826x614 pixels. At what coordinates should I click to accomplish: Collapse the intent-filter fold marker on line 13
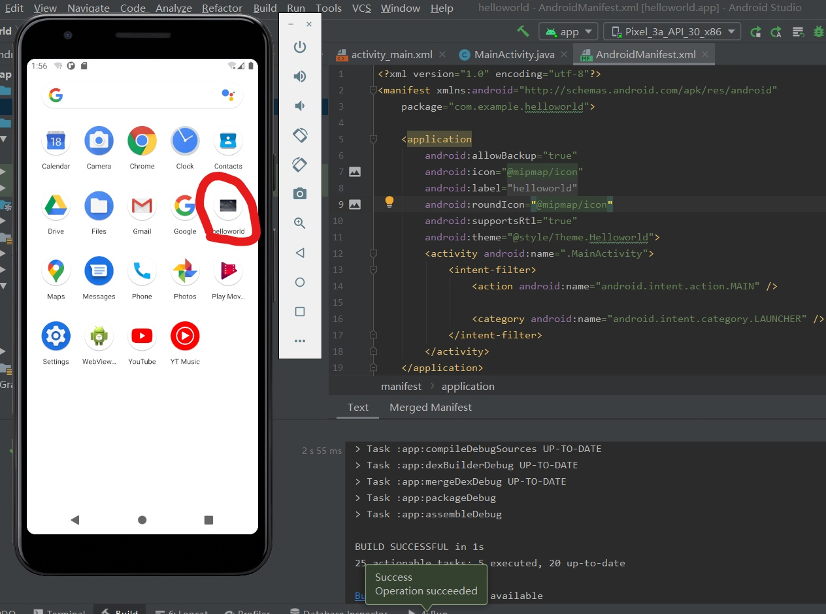tap(373, 270)
